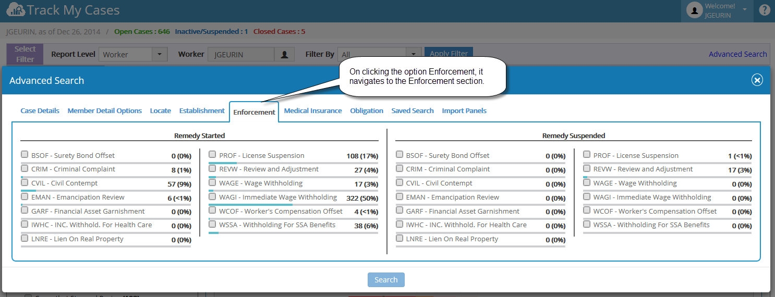Check EMAN Emancipation Review under Remedy Started

click(x=25, y=196)
